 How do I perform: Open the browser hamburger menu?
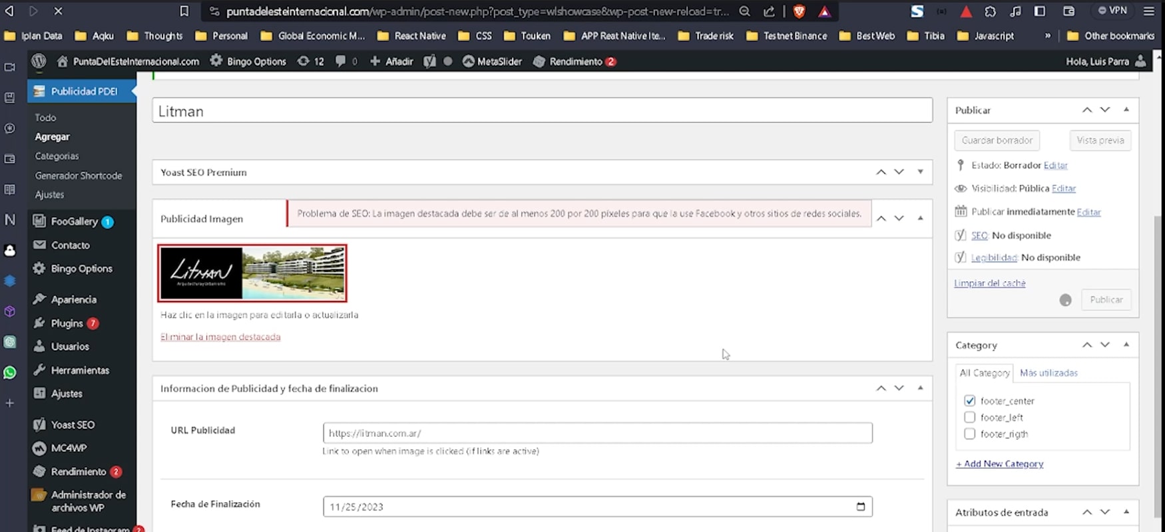1149,11
